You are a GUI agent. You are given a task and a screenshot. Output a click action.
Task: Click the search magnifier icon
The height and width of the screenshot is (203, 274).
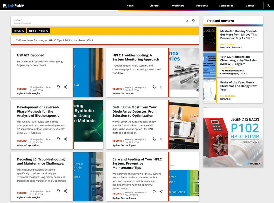click(187, 21)
